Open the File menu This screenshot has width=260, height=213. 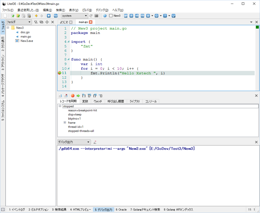pos(8,10)
